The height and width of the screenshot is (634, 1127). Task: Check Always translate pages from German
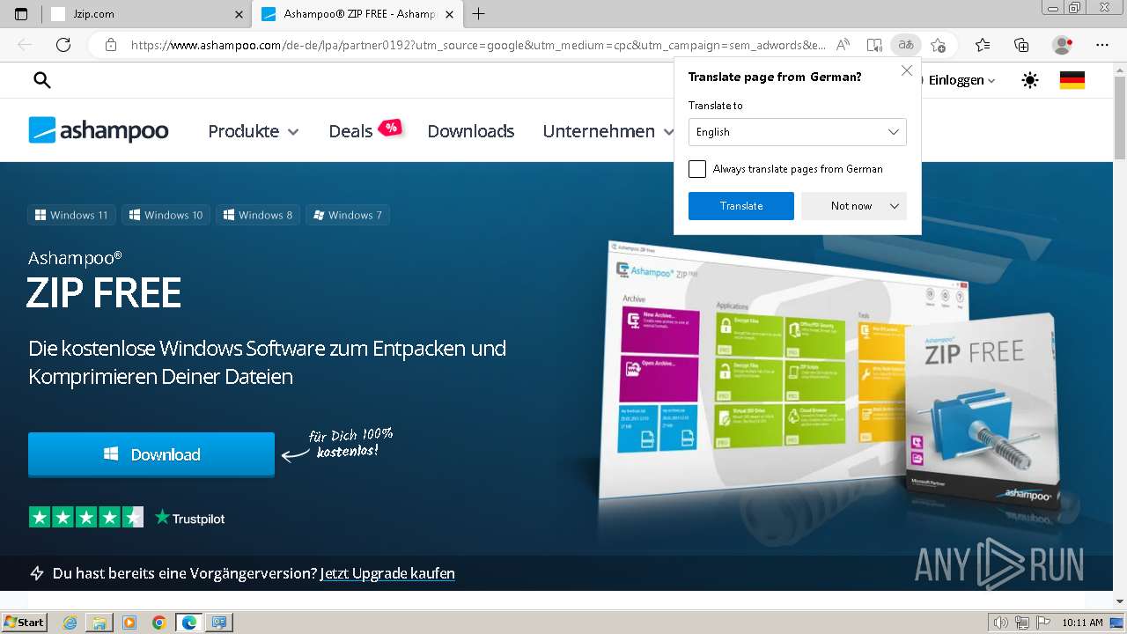[697, 169]
